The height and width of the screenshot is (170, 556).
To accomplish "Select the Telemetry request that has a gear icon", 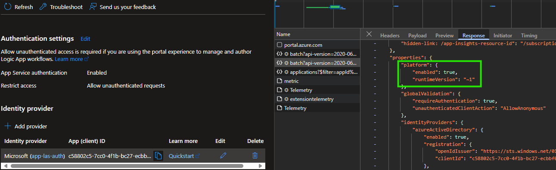I will point(317,90).
